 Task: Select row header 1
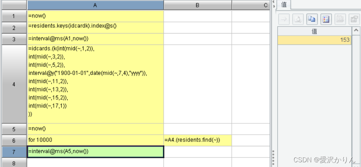[14, 16]
